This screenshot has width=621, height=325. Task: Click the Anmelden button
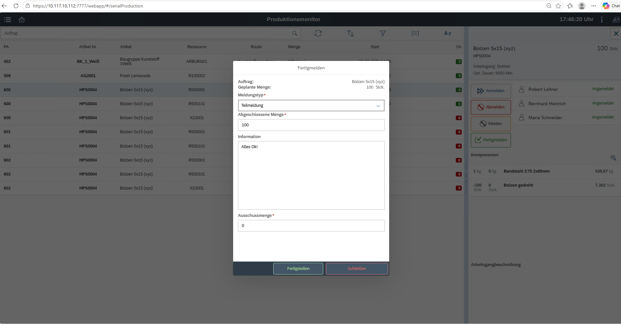[x=491, y=91]
